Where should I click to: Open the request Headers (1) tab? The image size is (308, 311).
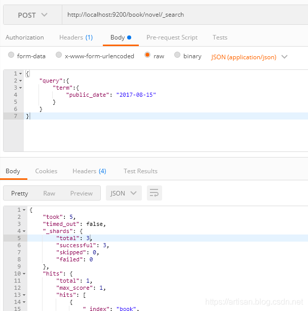[x=76, y=37]
